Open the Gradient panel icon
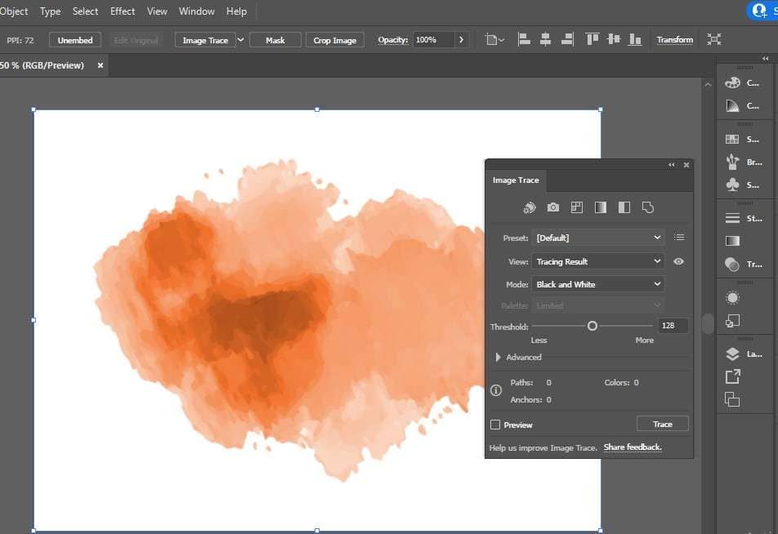This screenshot has width=778, height=534. point(732,241)
